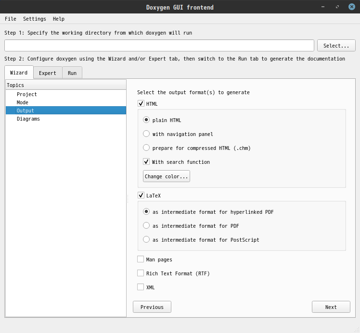Choose prepare for compressed HTML (.chm)
Viewport: 360px width, 333px height.
(x=146, y=148)
